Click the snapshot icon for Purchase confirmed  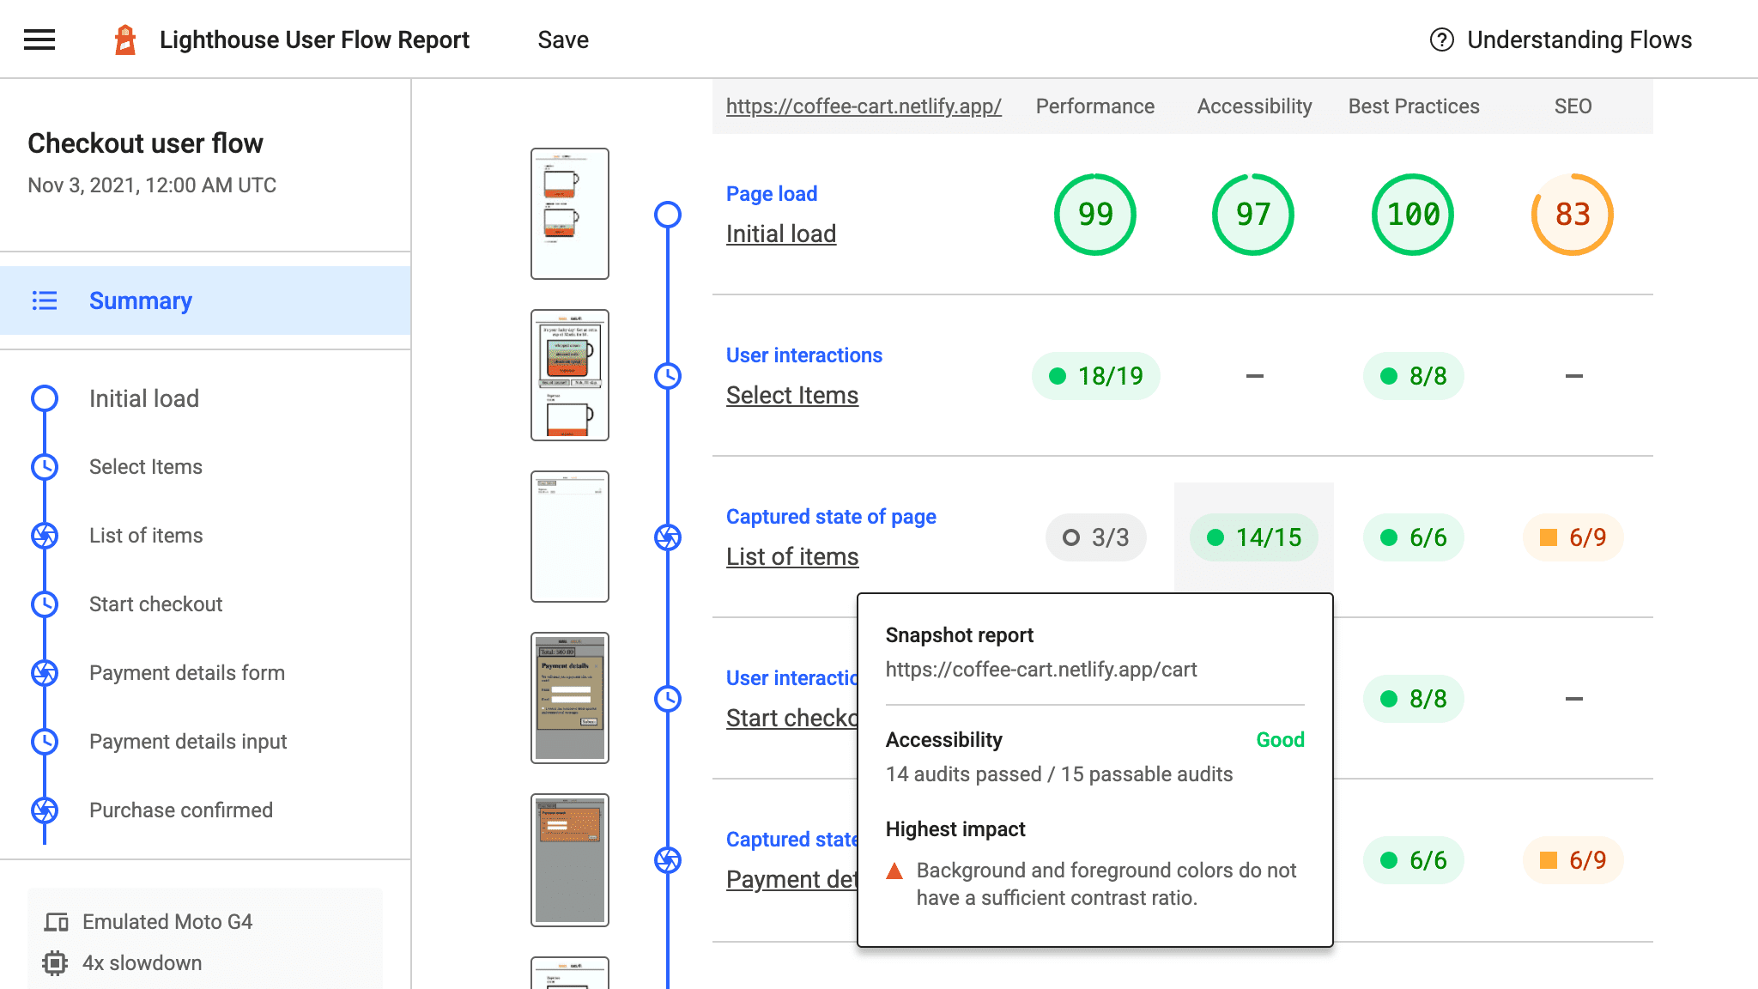click(45, 809)
